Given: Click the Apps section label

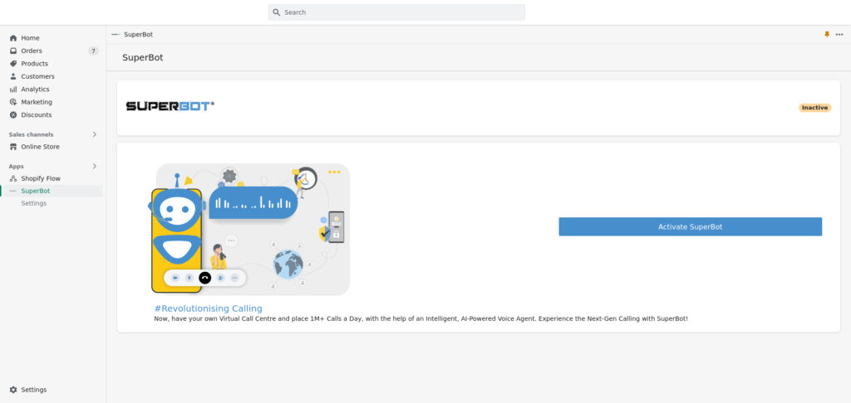Looking at the screenshot, I should tap(17, 167).
